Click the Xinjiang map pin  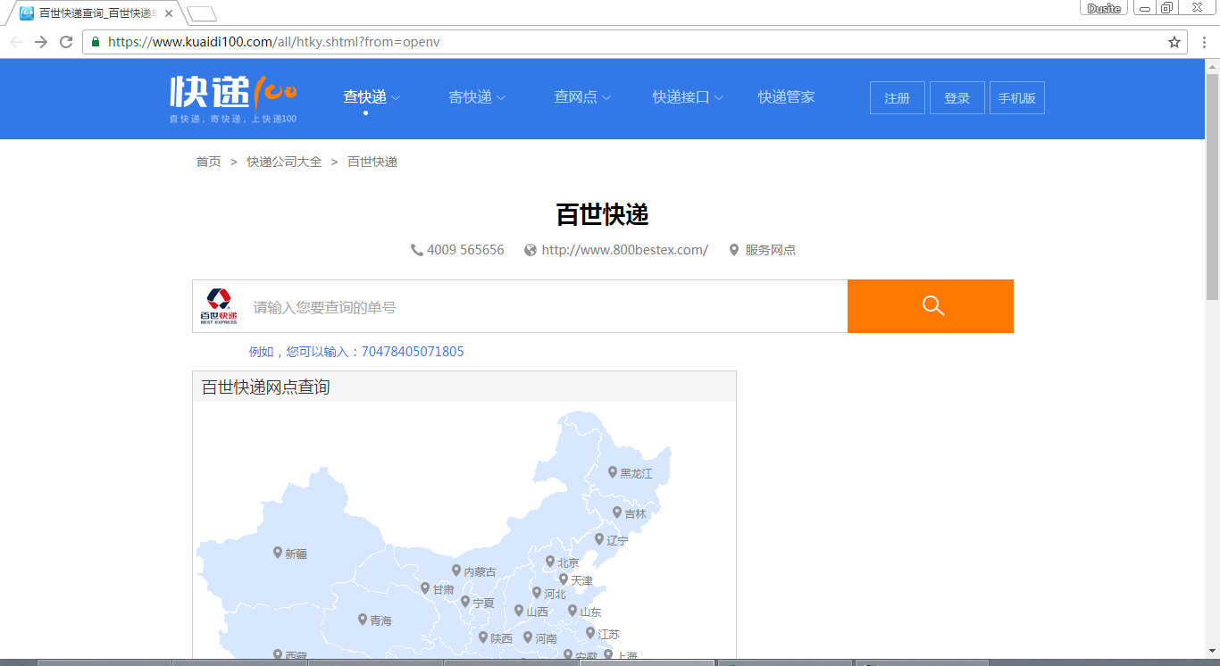(278, 552)
